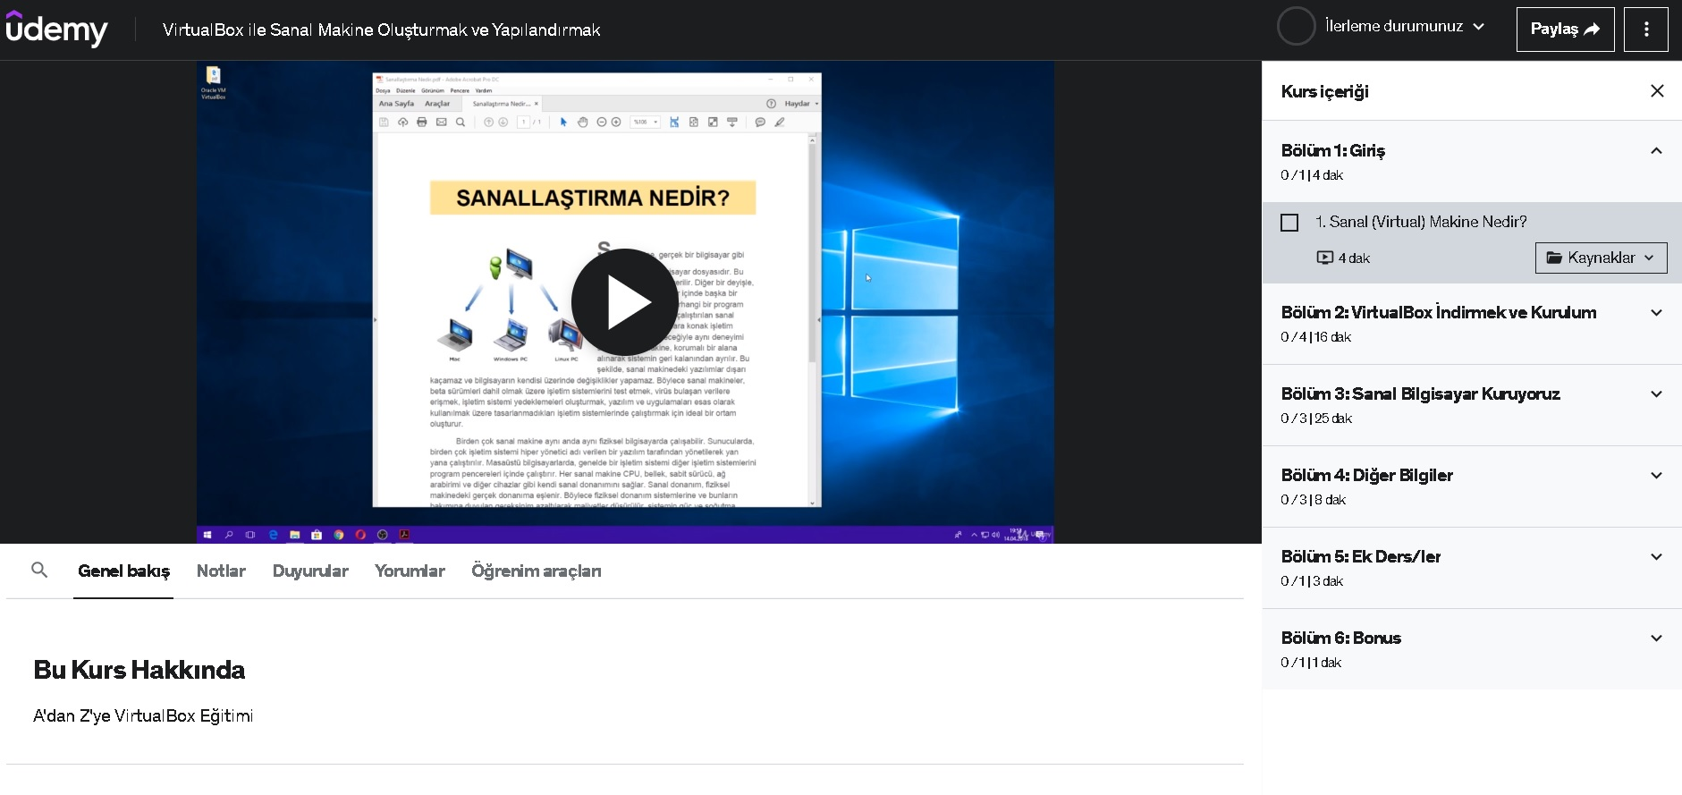
Task: Expand Bölüm 3: Sanal Bilgisayar Kuruyoruz
Action: coord(1472,405)
